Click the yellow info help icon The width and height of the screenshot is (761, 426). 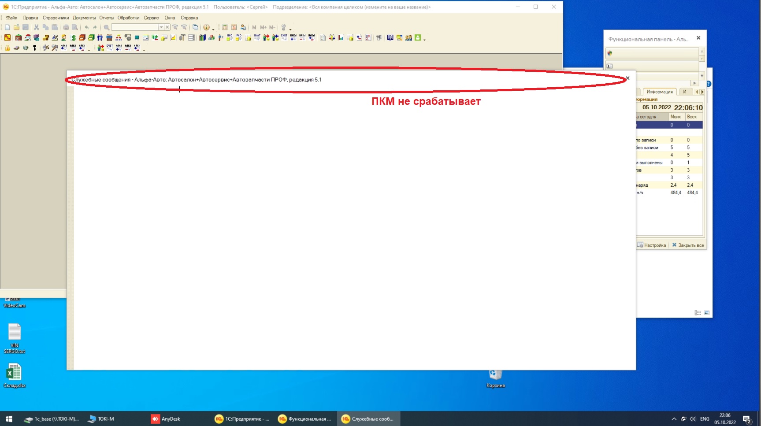point(206,27)
